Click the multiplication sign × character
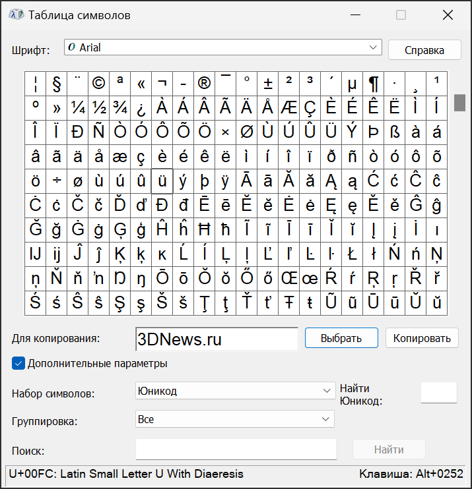Screen dimensions: 472x489 225,132
